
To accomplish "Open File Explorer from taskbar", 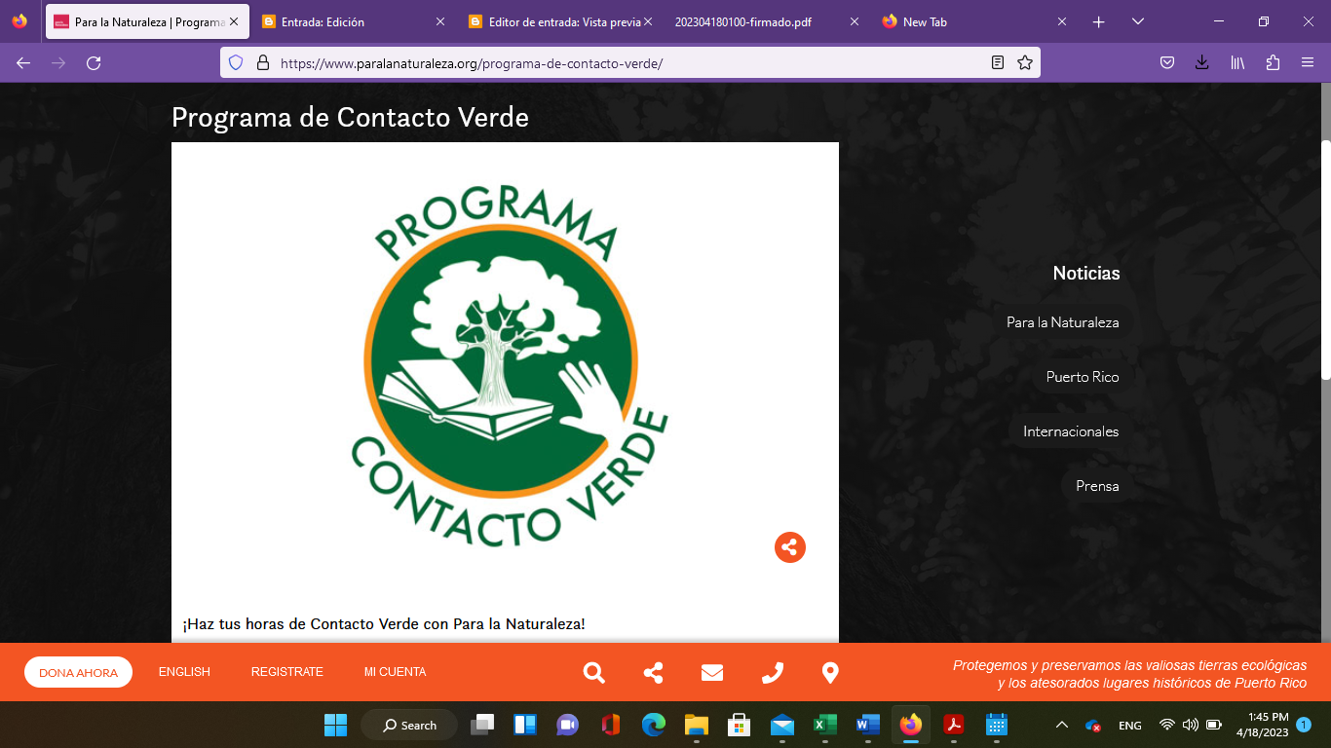I will pyautogui.click(x=696, y=725).
